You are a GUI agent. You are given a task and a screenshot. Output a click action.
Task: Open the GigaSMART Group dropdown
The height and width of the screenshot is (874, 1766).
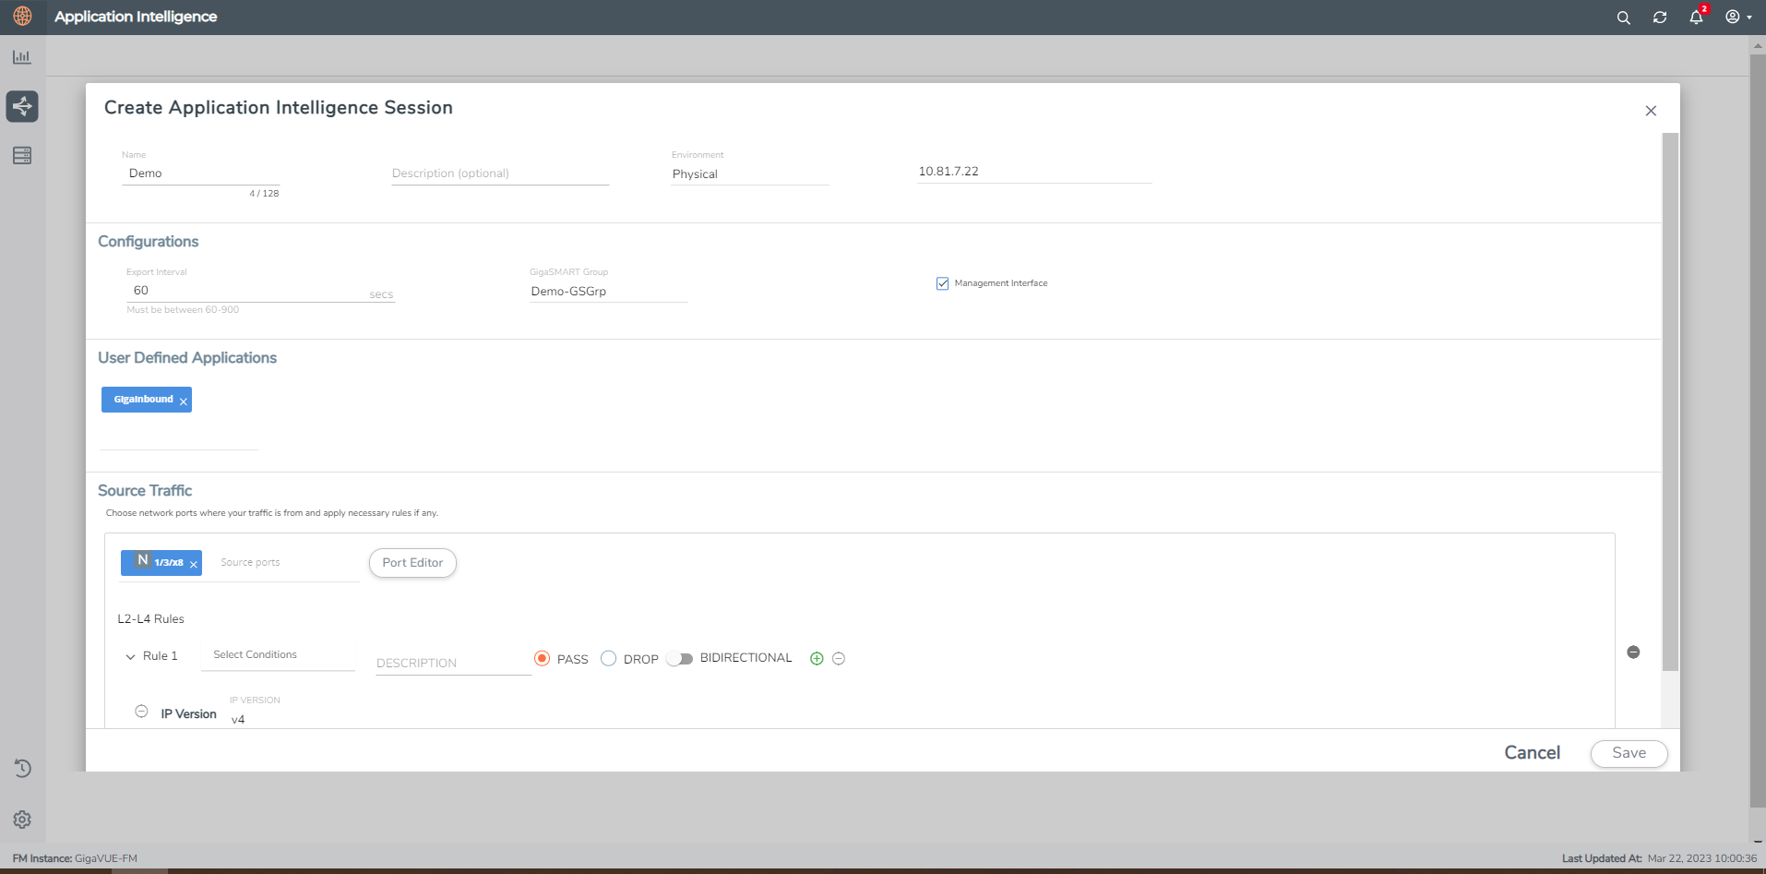(609, 291)
